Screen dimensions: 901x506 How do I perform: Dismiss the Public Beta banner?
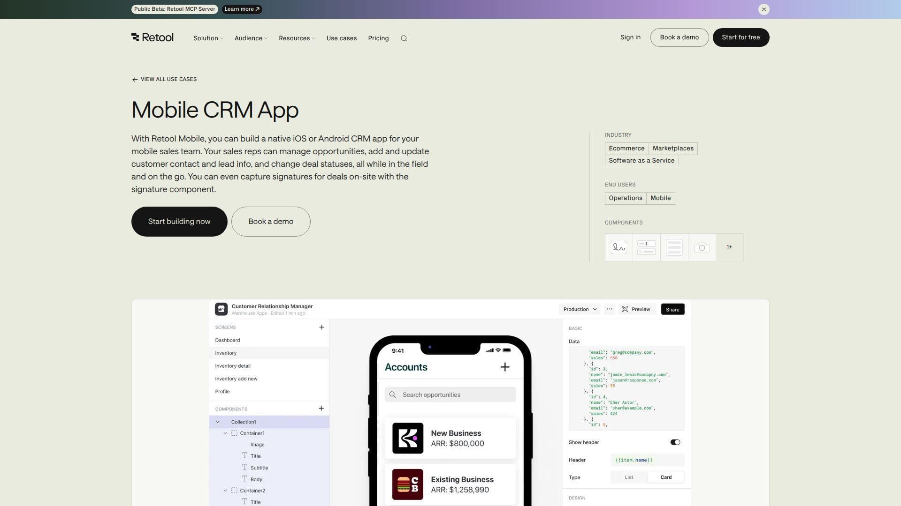click(764, 9)
